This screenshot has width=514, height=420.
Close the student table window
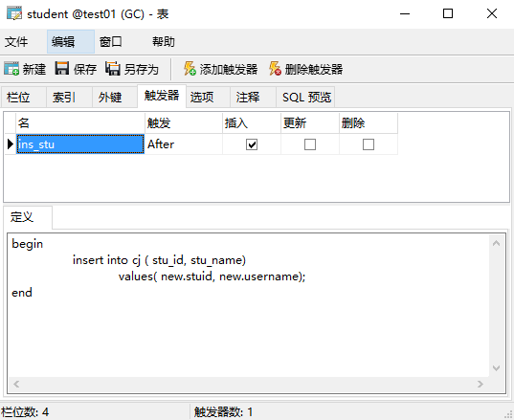[492, 13]
